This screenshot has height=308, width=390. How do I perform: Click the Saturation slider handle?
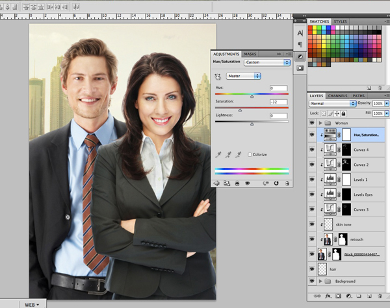(x=240, y=110)
